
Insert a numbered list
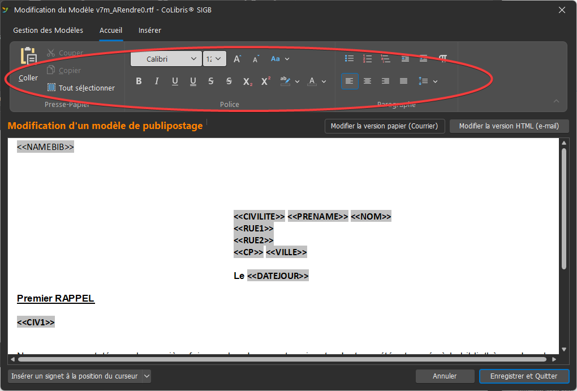(x=368, y=59)
